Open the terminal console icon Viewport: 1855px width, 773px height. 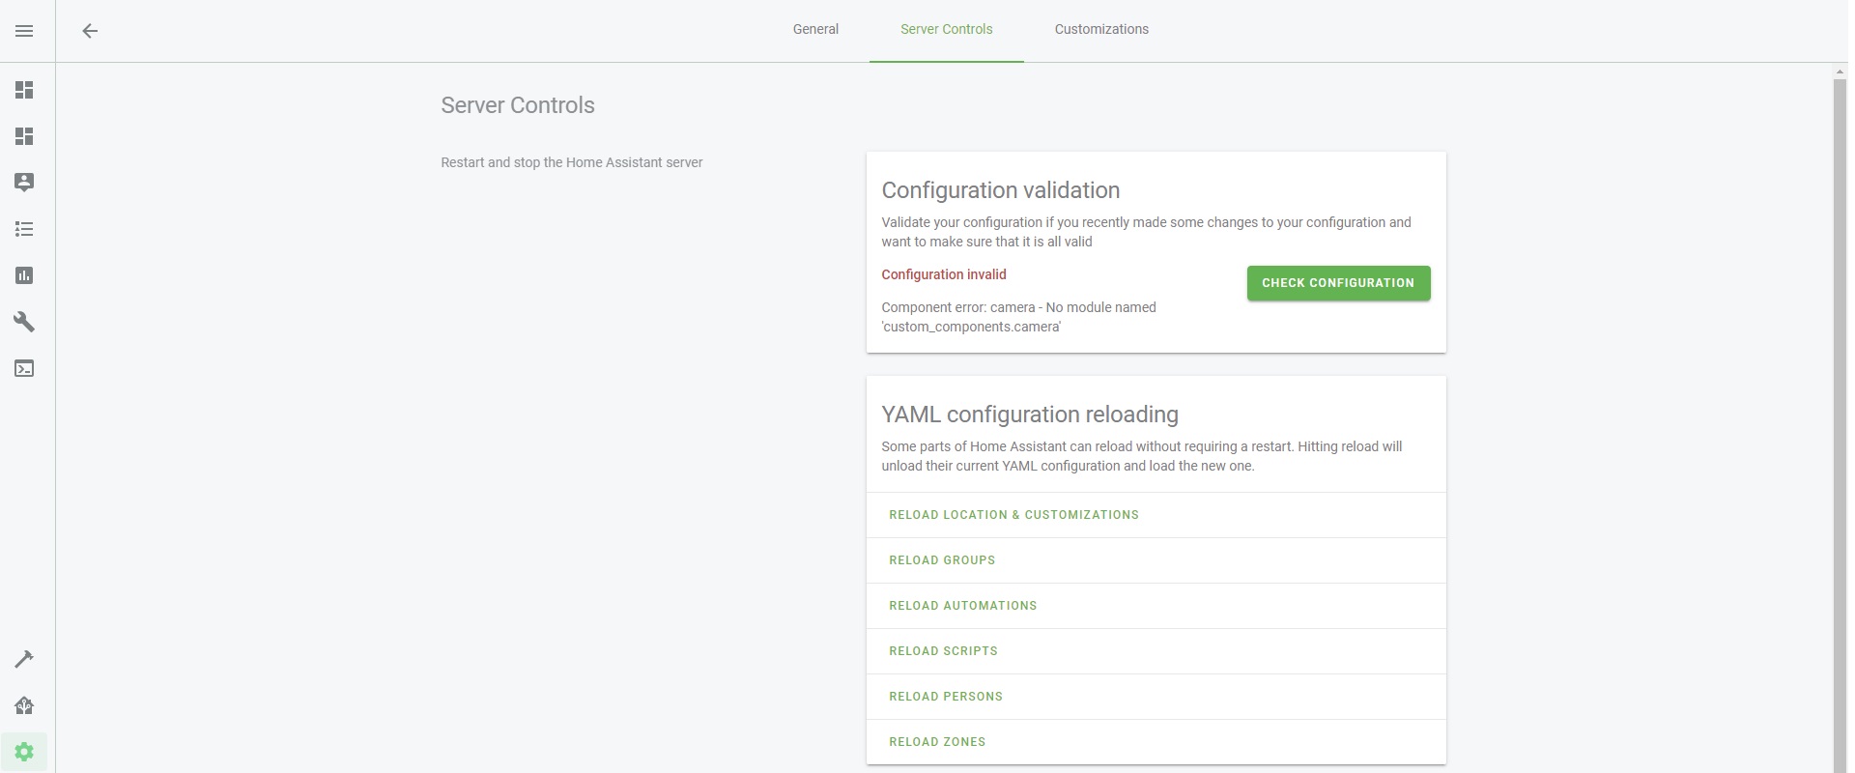[24, 368]
